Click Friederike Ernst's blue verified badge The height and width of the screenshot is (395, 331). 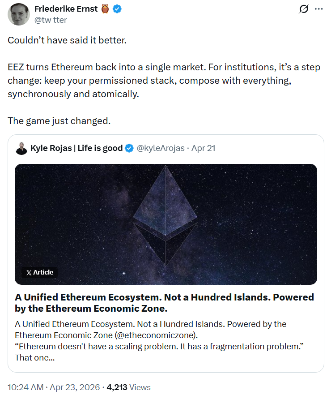116,9
